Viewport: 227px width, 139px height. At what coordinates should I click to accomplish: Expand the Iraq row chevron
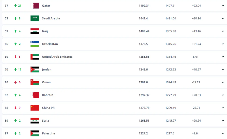(223, 31)
